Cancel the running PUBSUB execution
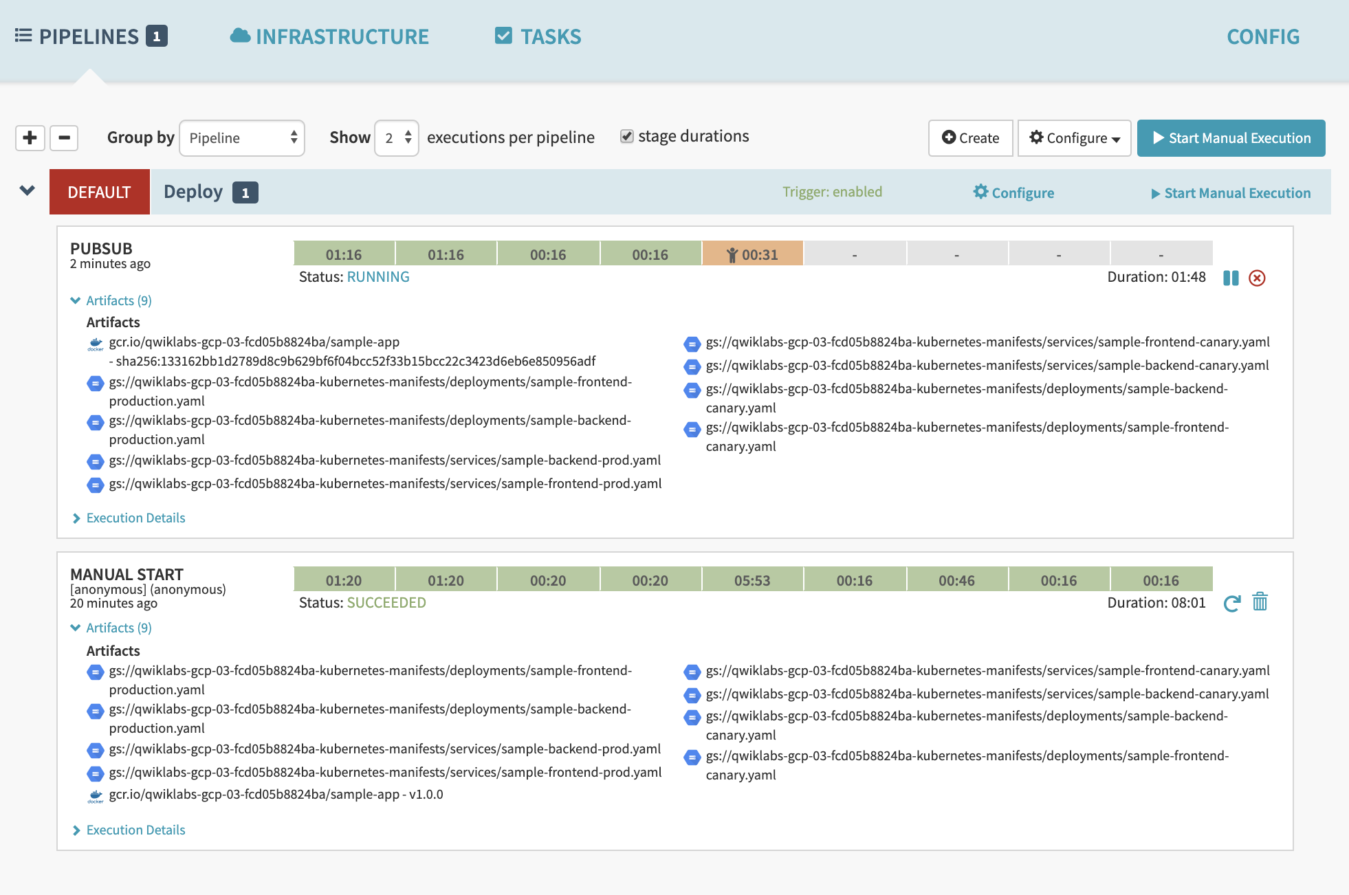Viewport: 1349px width, 895px height. click(1257, 278)
